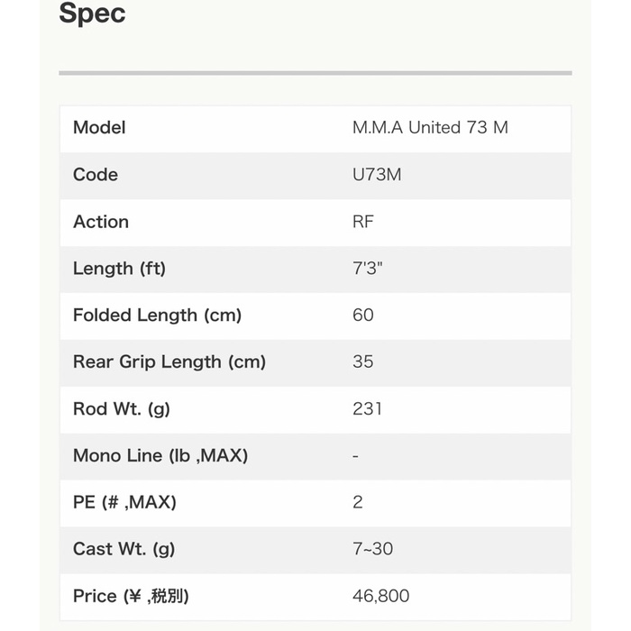Click the Code row label

[x=96, y=175]
